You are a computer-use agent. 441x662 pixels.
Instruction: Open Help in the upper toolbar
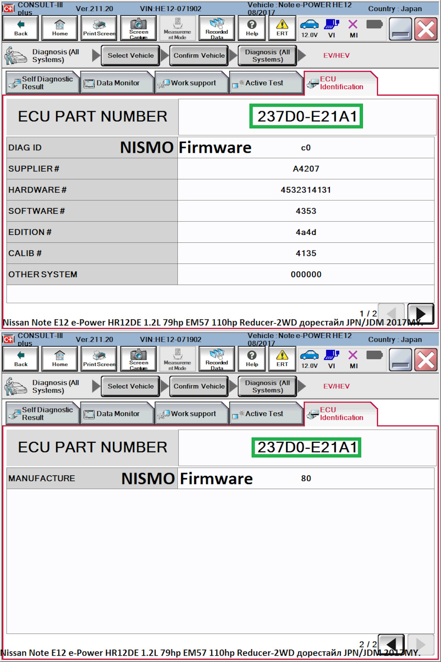(252, 28)
